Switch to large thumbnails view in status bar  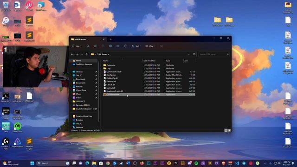click(x=229, y=130)
